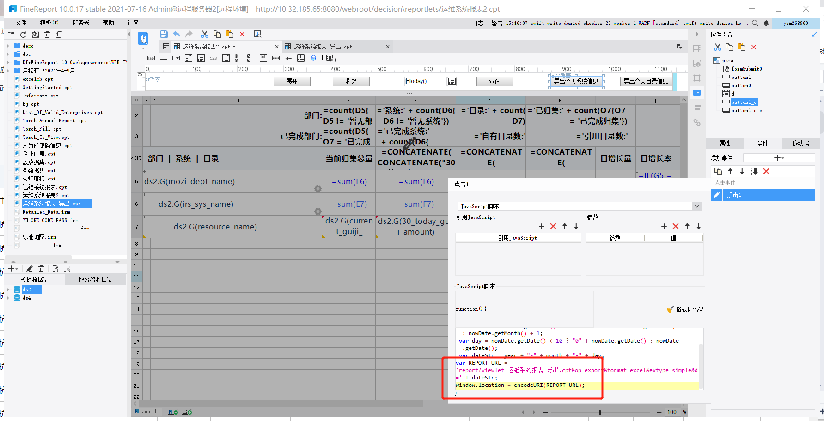Viewport: 824px width, 421px height.
Task: Add a referenced JavaScript with plus icon
Action: pyautogui.click(x=542, y=226)
